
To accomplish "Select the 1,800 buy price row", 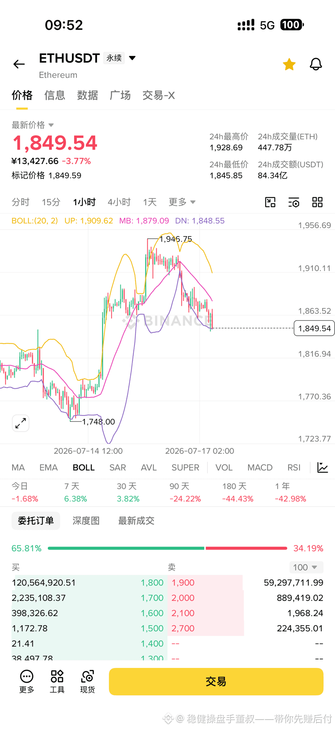I will [89, 583].
